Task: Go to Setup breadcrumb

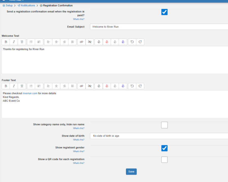Action: [x=8, y=6]
